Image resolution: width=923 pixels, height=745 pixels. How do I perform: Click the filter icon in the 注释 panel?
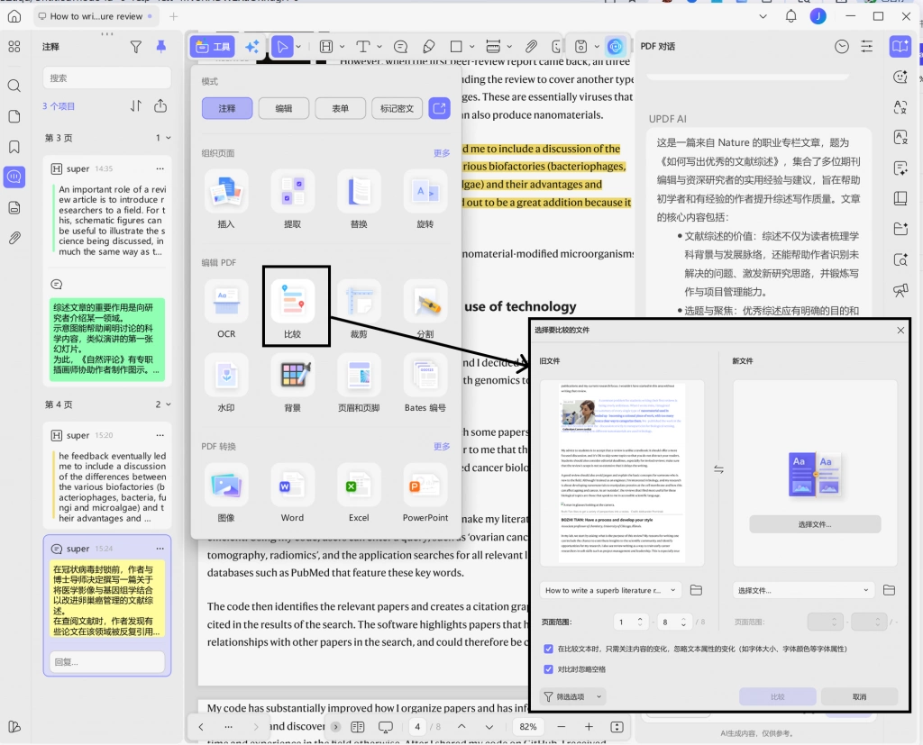(x=136, y=47)
